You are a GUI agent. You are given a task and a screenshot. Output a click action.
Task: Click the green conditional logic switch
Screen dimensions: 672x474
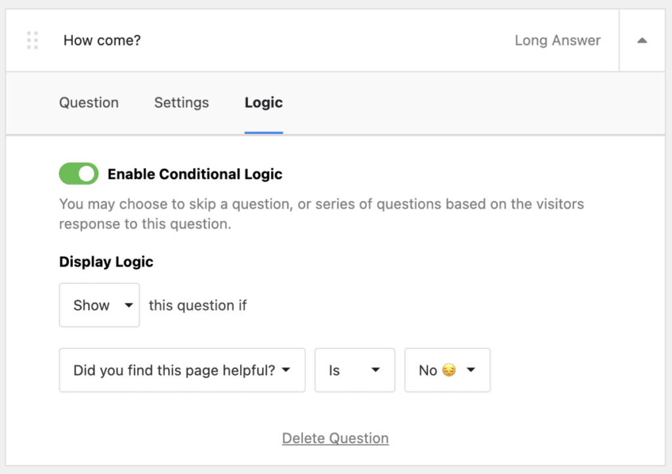point(78,173)
